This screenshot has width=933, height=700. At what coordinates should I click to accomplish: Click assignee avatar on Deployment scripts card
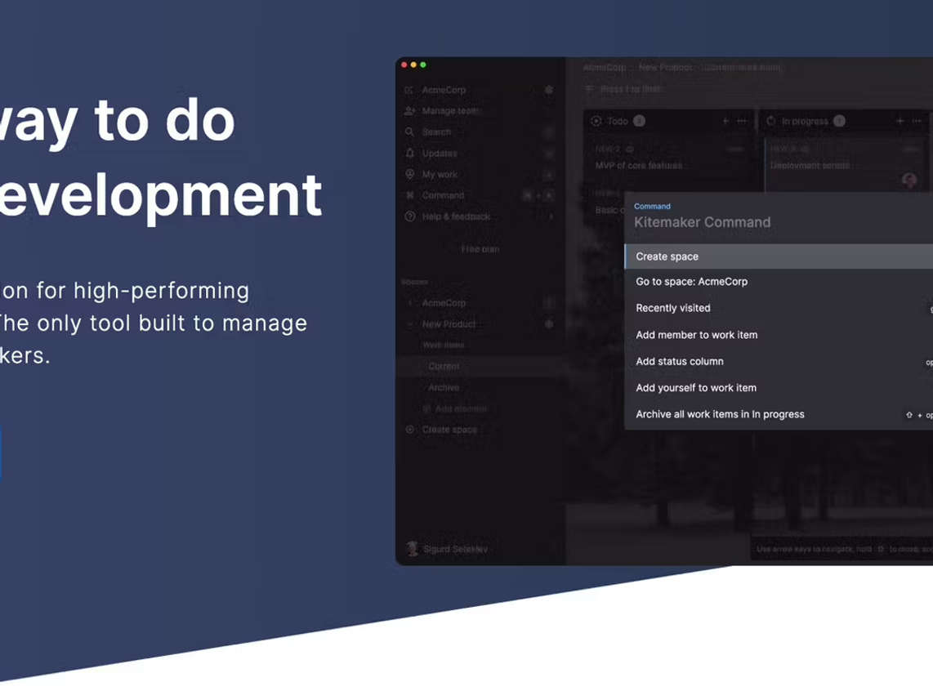[909, 180]
